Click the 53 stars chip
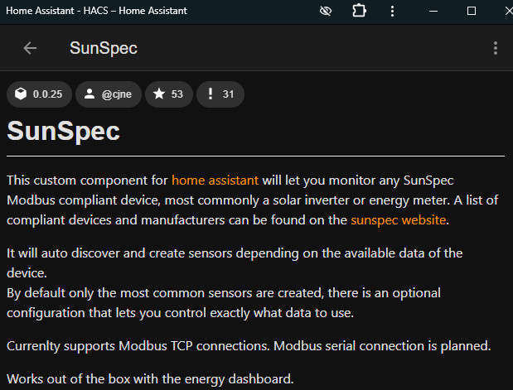The image size is (513, 390). [x=168, y=94]
